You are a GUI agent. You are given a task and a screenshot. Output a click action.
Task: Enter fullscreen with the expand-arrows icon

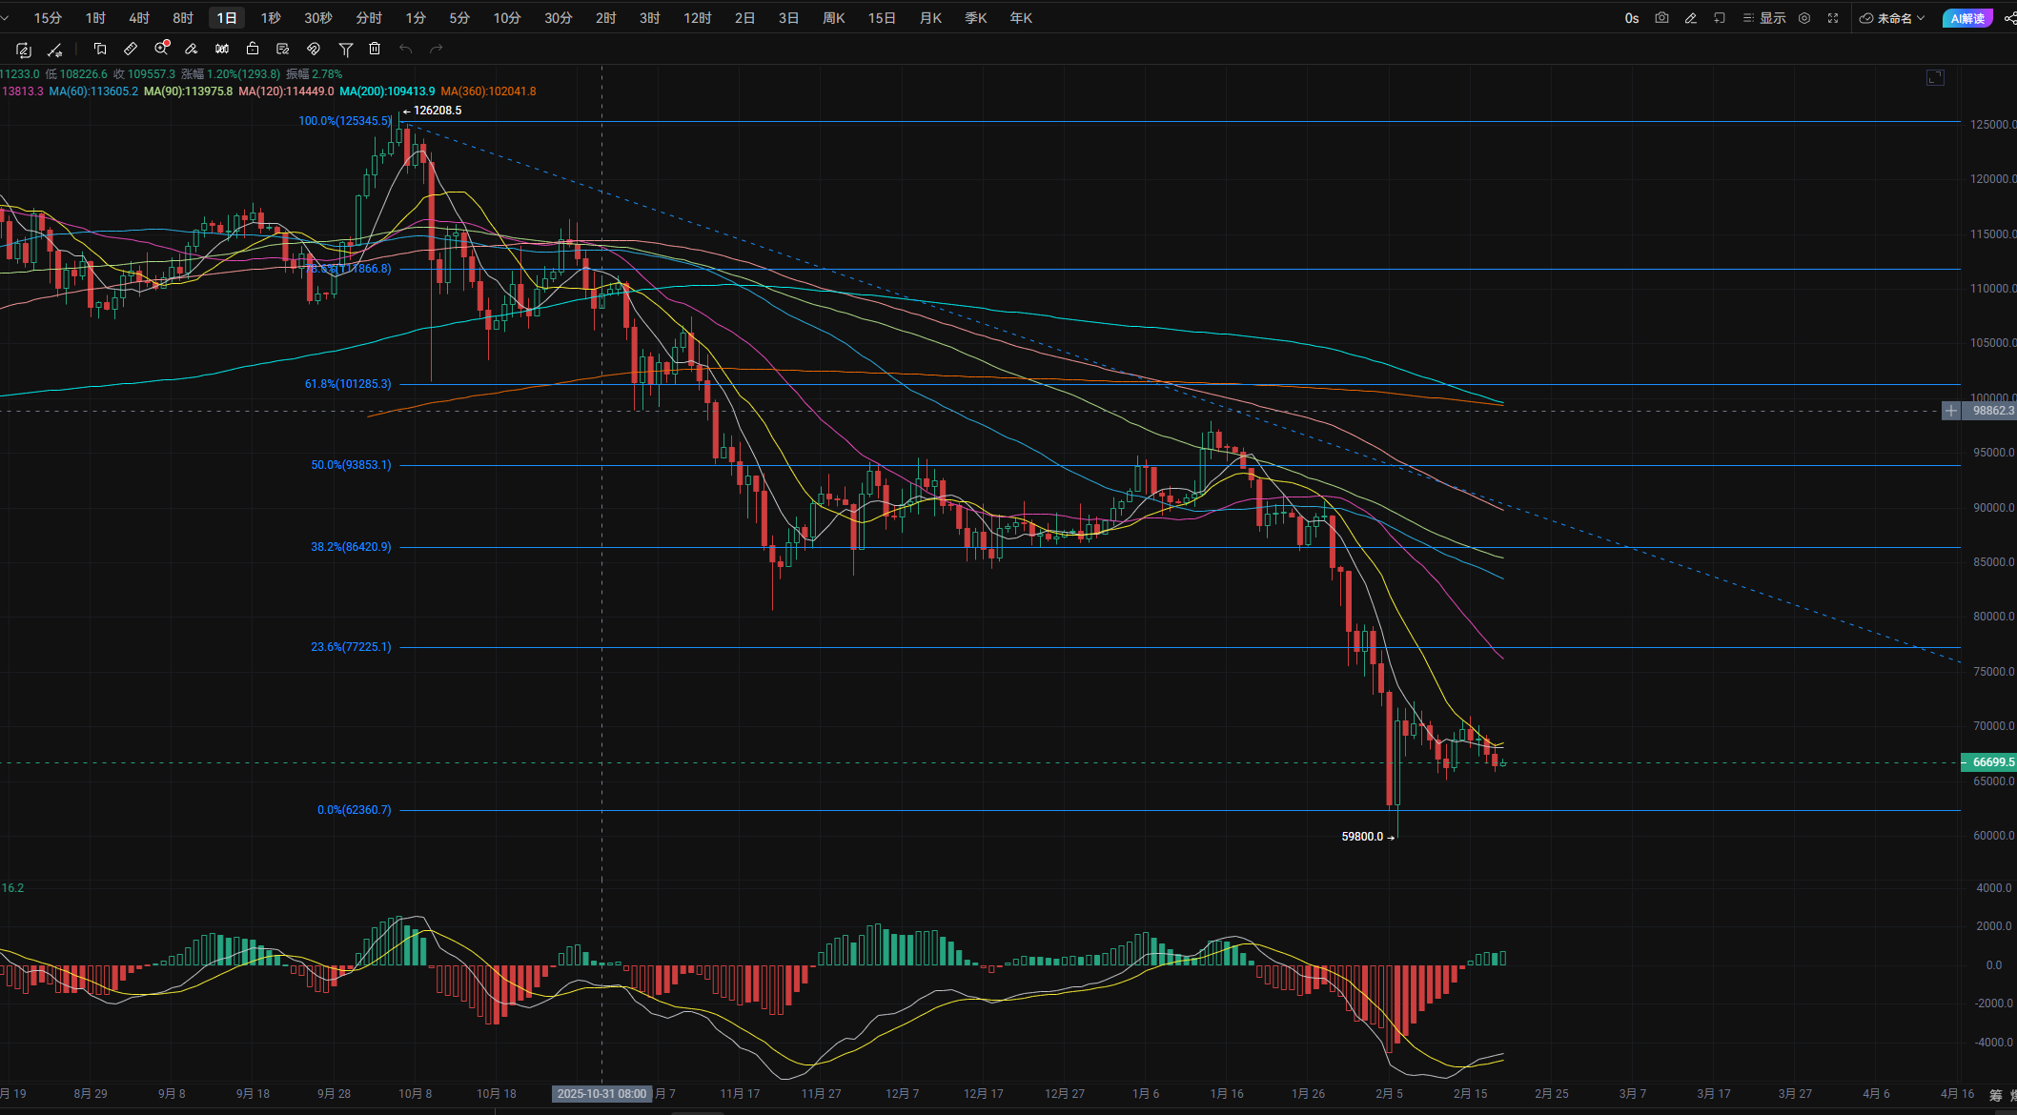(1832, 18)
